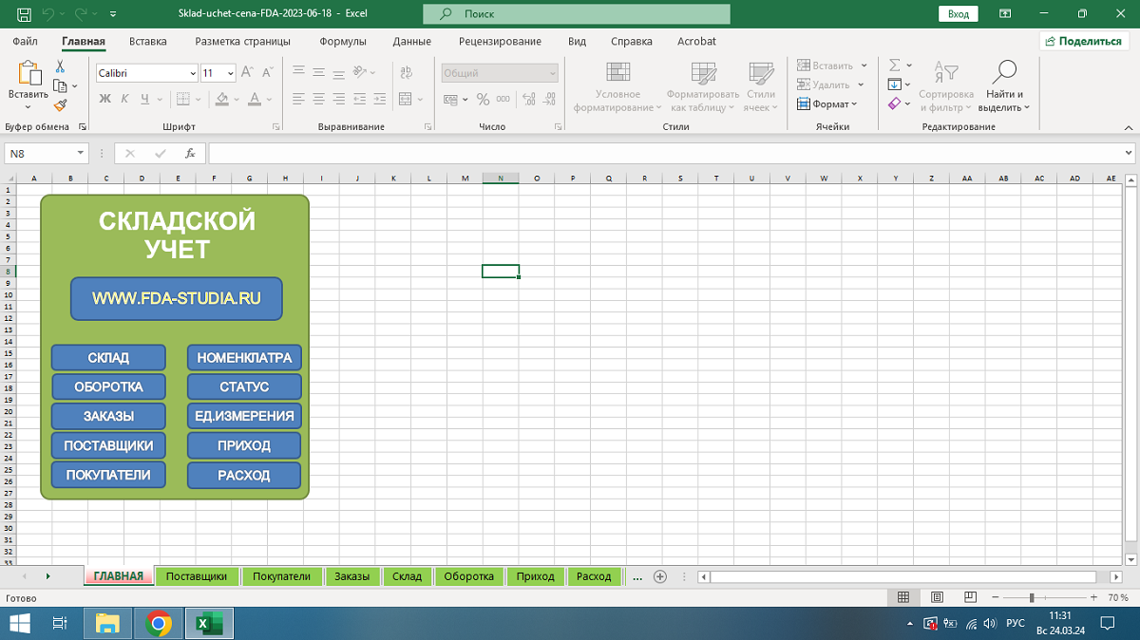Click the zoom slider handle
The height and width of the screenshot is (640, 1140).
pyautogui.click(x=1032, y=597)
